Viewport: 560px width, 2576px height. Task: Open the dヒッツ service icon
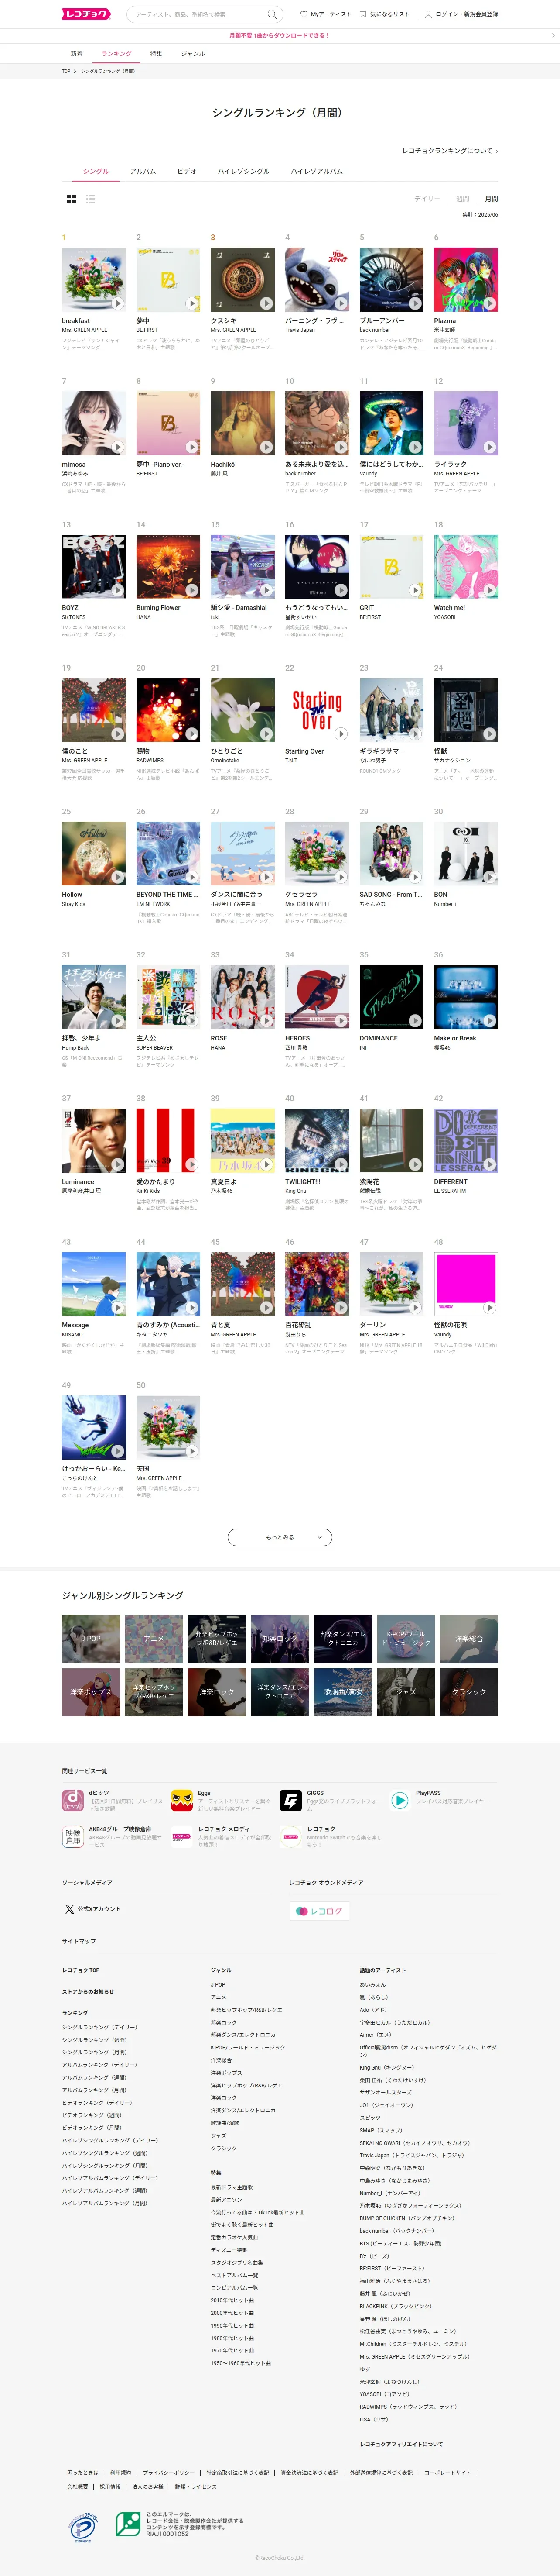click(73, 1800)
